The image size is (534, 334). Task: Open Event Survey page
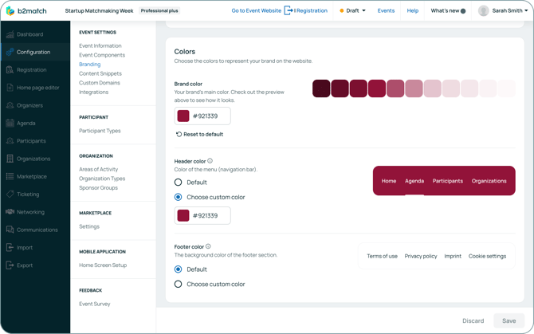(x=95, y=304)
